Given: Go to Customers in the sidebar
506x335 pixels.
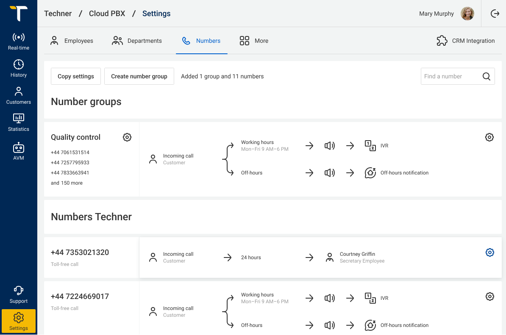Looking at the screenshot, I should (18, 95).
